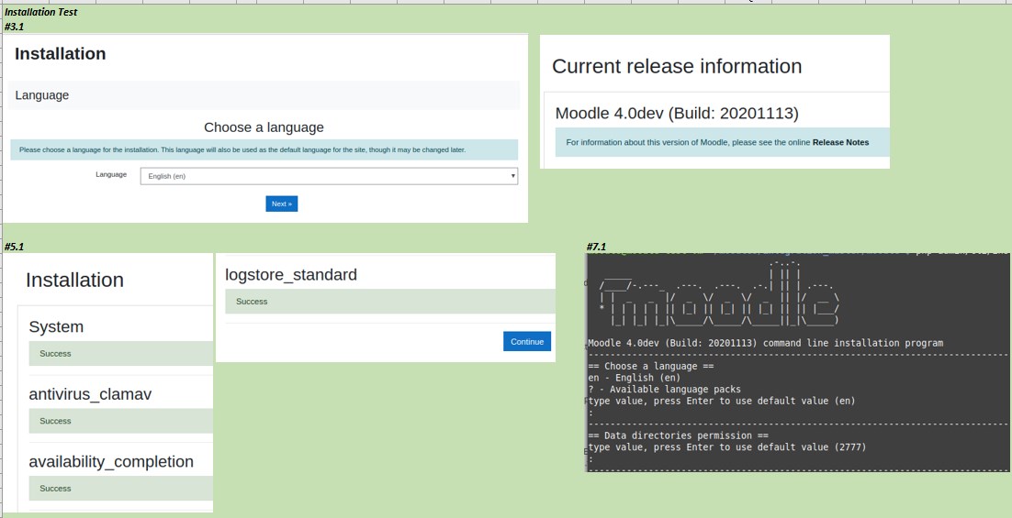Click the 'Installation' title in #5.1 screenshot
This screenshot has width=1012, height=518.
(x=75, y=281)
